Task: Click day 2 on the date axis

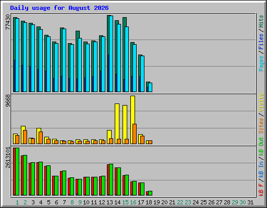Action: tap(25, 202)
